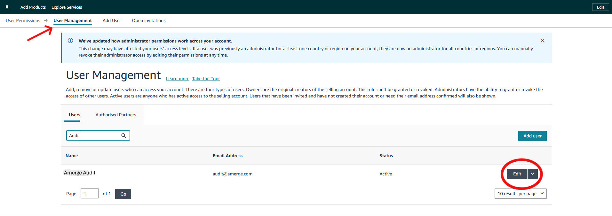Select User Management in navigation
The height and width of the screenshot is (216, 612).
click(73, 20)
